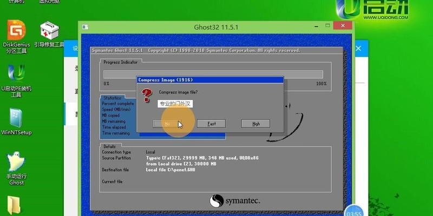
Task: Click the Connection type label
Action: click(116, 152)
